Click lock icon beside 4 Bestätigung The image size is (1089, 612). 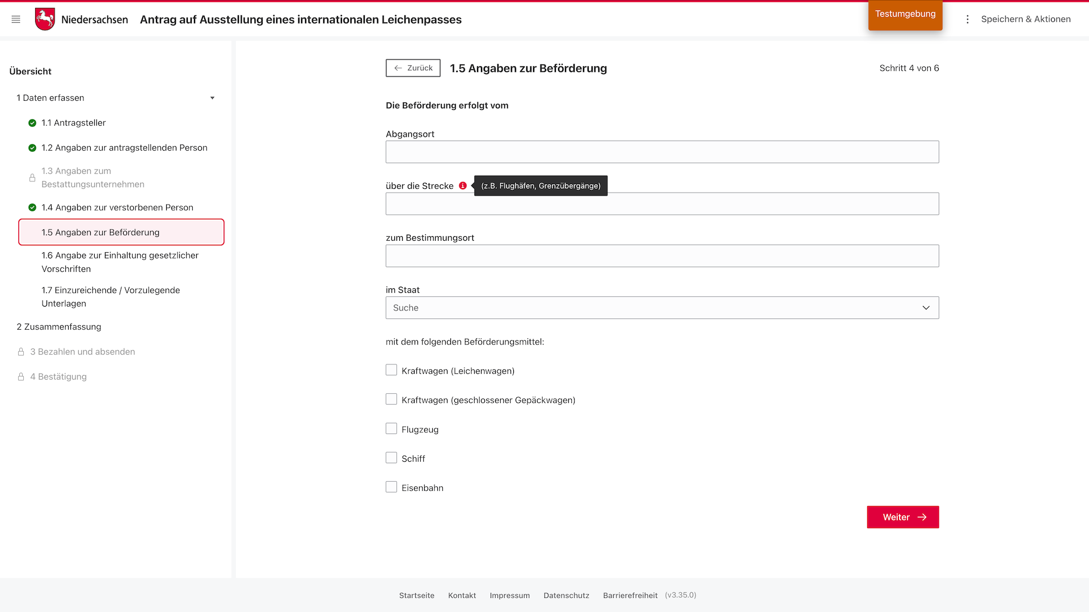pos(21,377)
